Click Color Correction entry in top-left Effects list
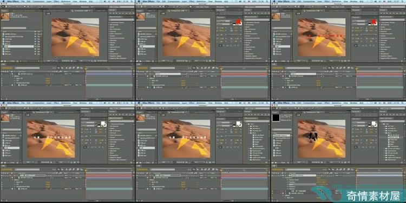Viewport: 406px width, 203px height. [x=115, y=33]
